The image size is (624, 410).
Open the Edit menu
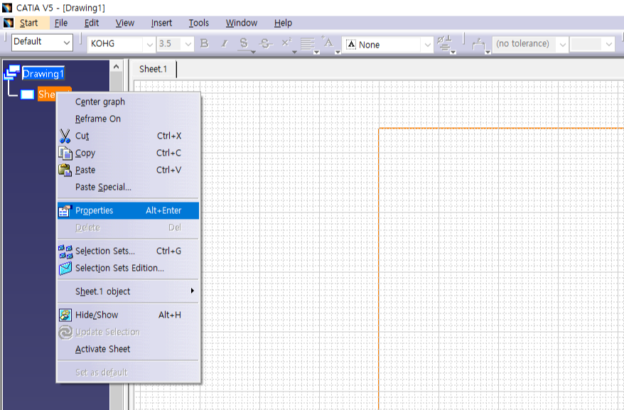pos(92,23)
